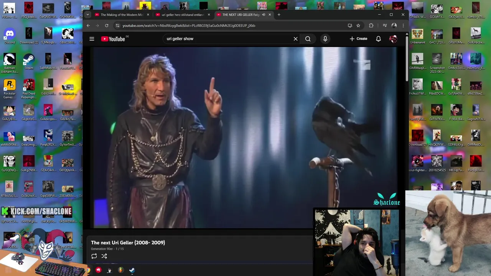Select the Unbenannt desktop file

(417, 36)
